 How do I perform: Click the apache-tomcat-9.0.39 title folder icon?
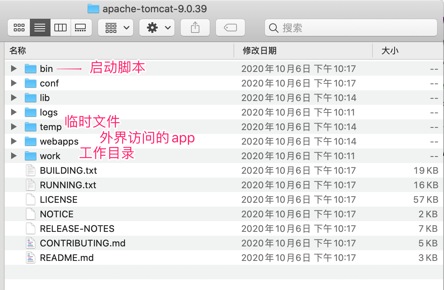coord(93,9)
